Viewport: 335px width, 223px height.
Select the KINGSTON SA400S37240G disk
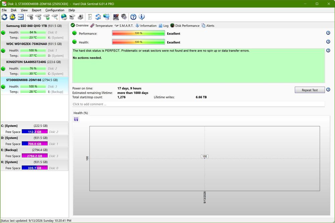click(x=34, y=68)
